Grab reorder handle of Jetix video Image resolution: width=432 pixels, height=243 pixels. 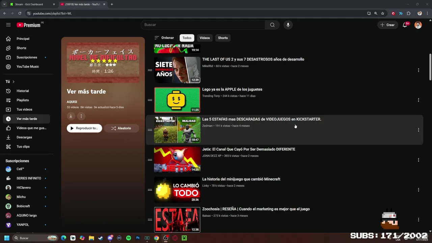tap(150, 160)
